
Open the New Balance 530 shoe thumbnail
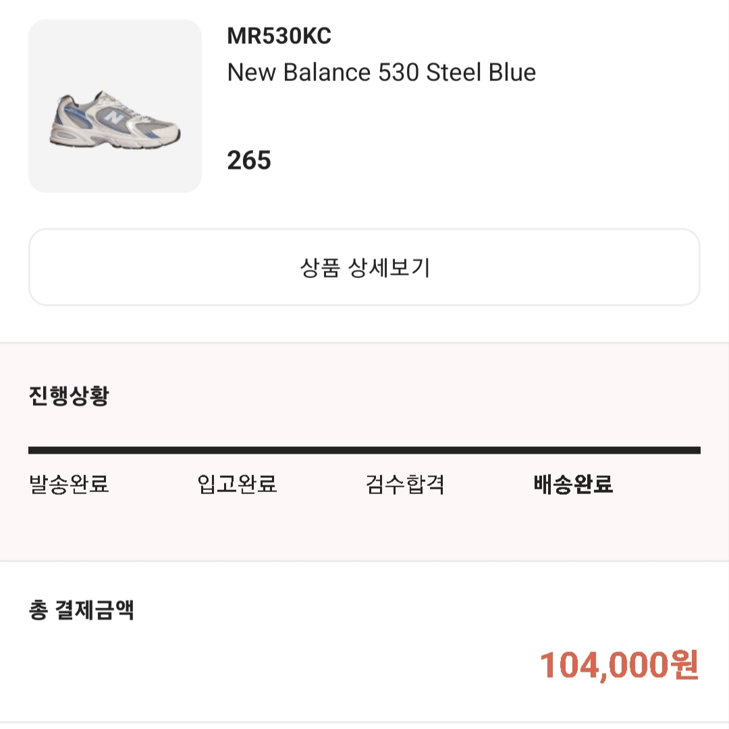pyautogui.click(x=115, y=106)
